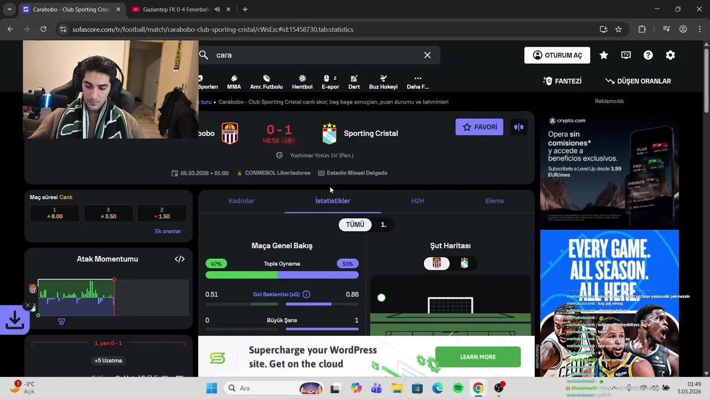Click Estadio Misael Delgado venue text

coord(357,173)
